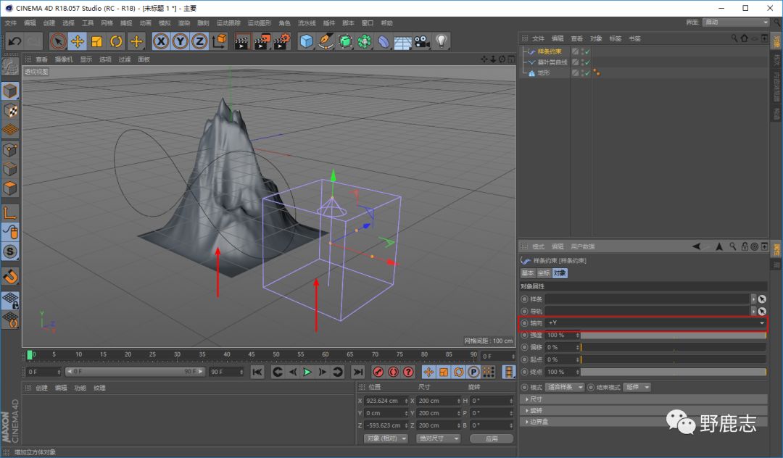Click the Enable Axis L icon
783x458 pixels.
pos(10,213)
